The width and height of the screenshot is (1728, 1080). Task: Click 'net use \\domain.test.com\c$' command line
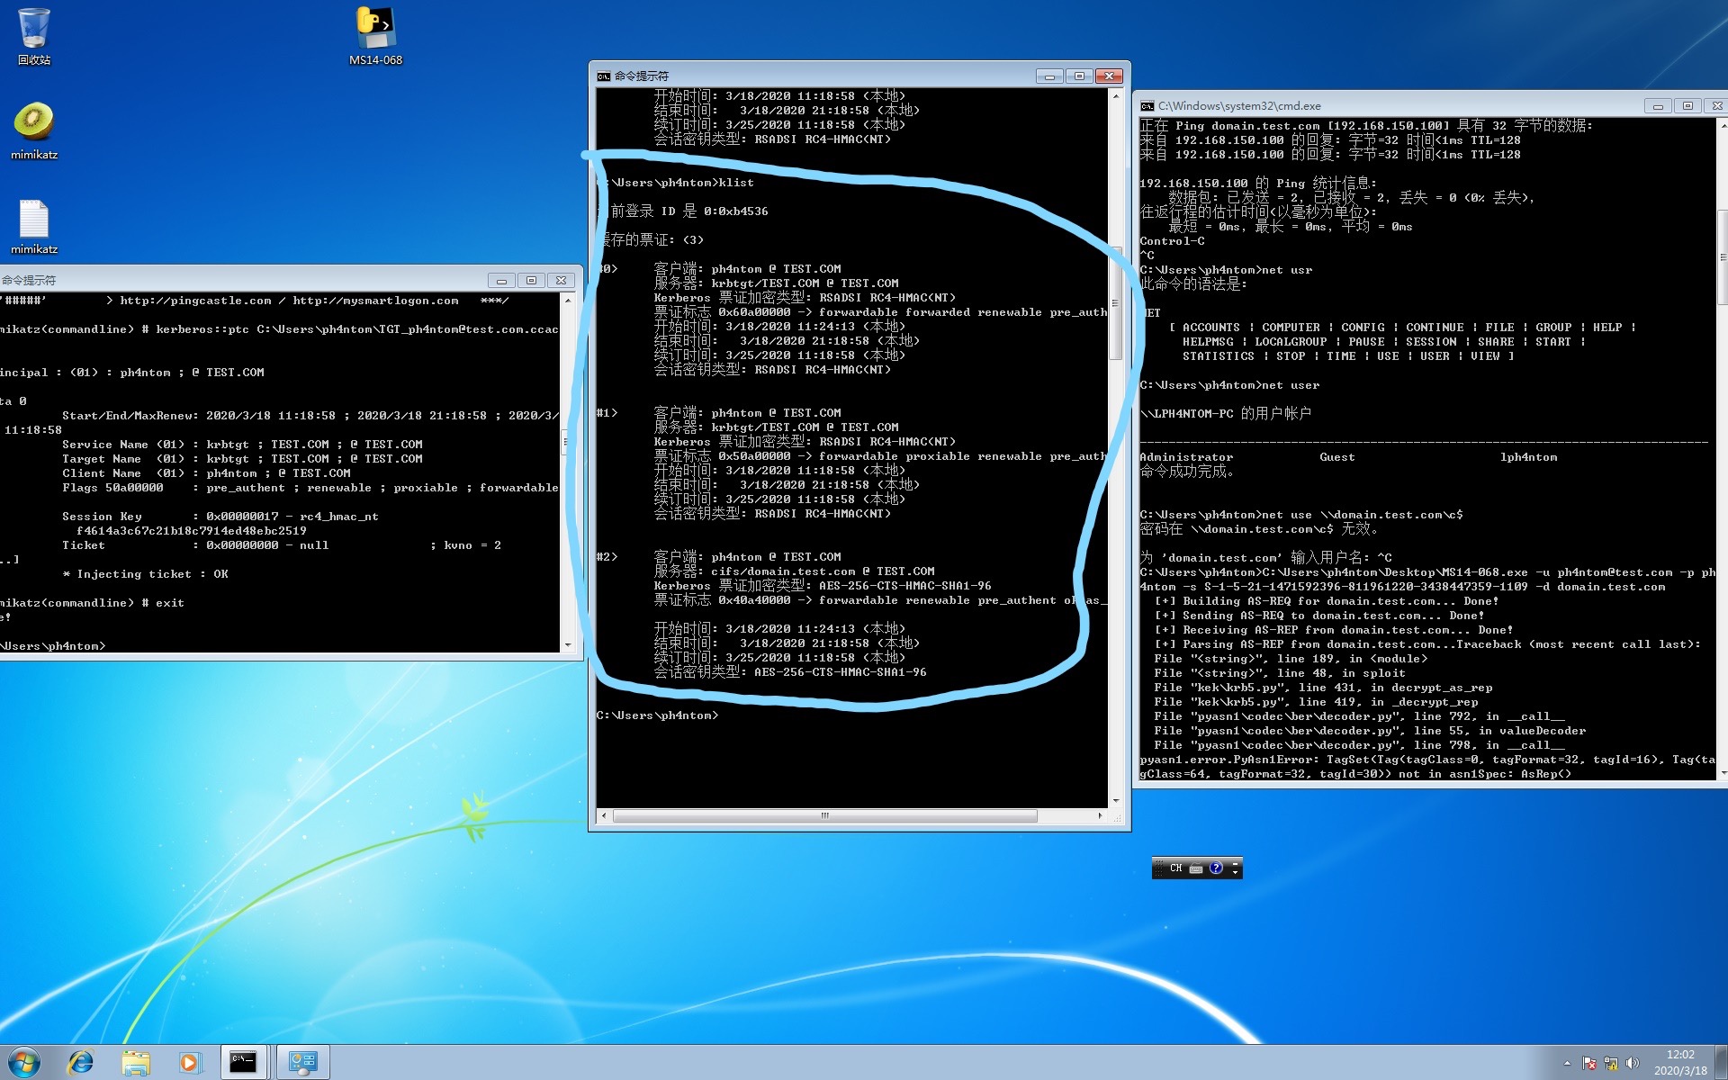pyautogui.click(x=1301, y=515)
